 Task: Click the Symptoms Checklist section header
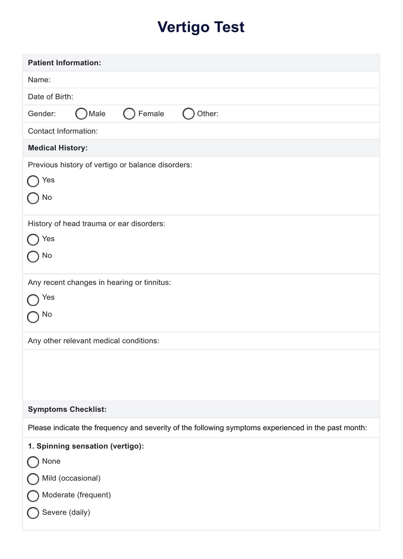point(67,409)
